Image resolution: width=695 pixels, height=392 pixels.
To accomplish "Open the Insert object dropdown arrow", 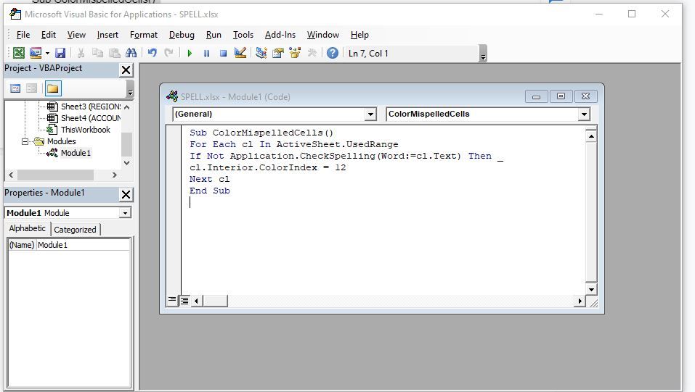I will click(x=47, y=53).
